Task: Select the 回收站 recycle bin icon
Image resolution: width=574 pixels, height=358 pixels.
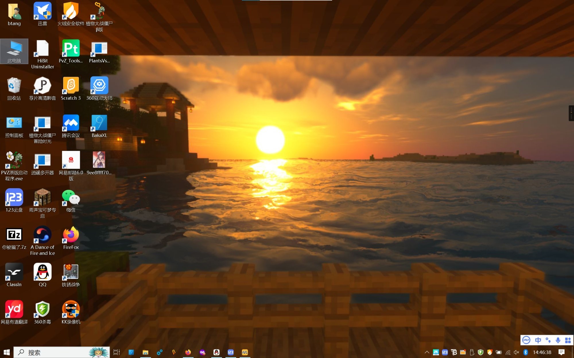Action: click(14, 89)
